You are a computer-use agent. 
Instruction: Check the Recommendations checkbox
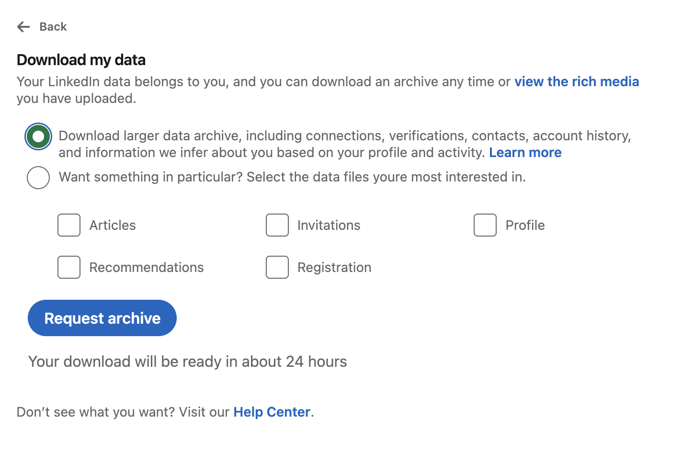coord(68,267)
